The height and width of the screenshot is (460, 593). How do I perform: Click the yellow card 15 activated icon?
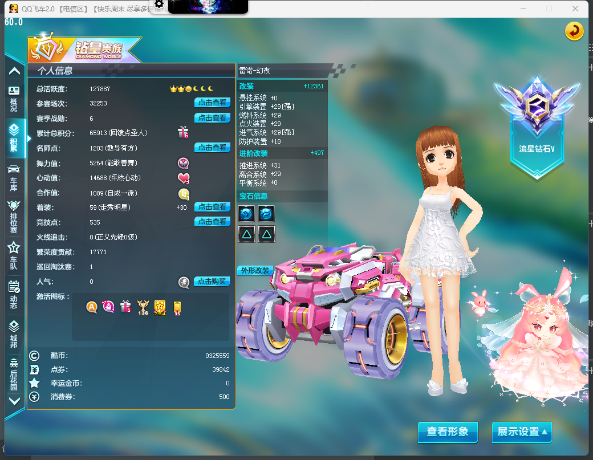(177, 308)
